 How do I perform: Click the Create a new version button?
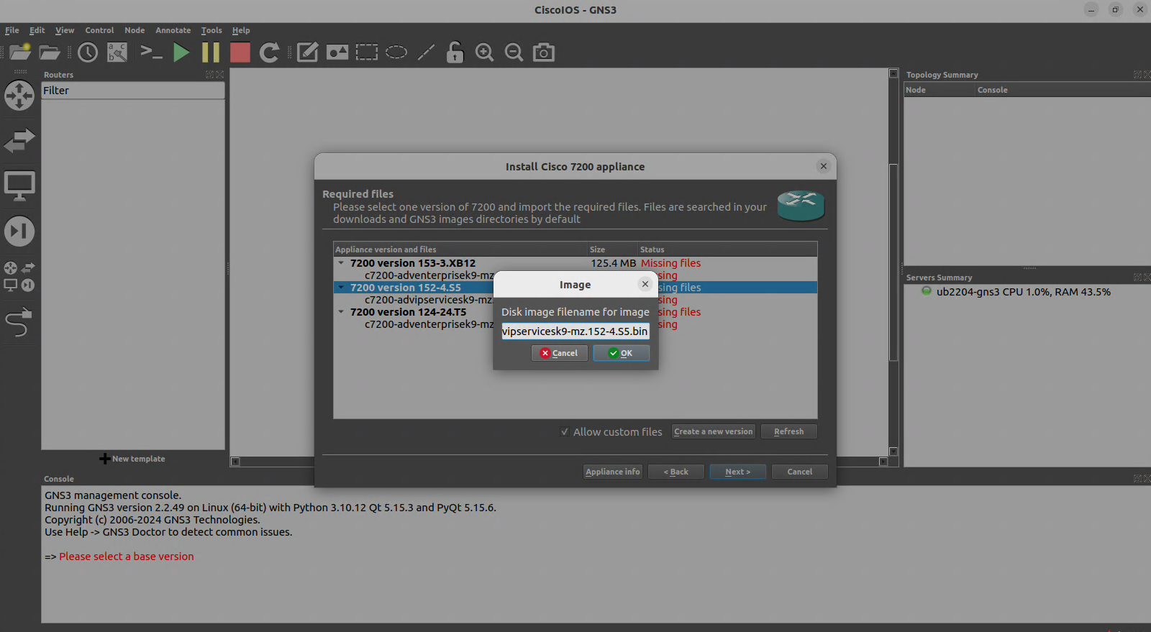[713, 431]
